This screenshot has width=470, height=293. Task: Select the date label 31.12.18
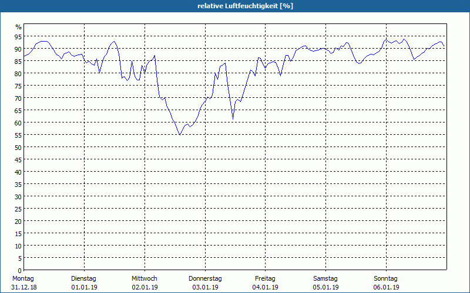[x=24, y=288]
